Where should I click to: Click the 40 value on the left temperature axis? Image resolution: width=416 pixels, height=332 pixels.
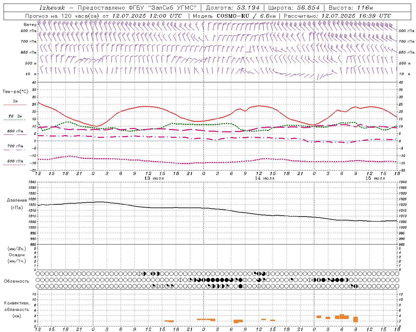point(34,82)
